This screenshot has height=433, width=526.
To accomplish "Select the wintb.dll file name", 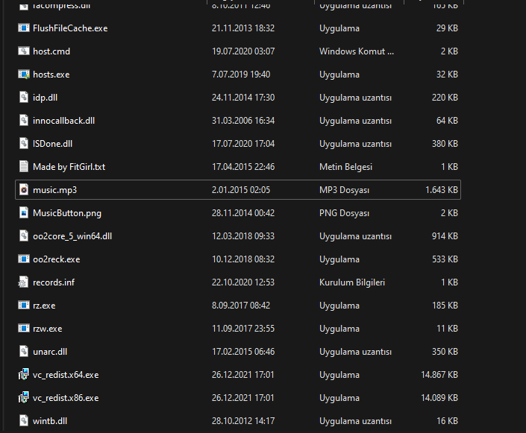I will 50,421.
